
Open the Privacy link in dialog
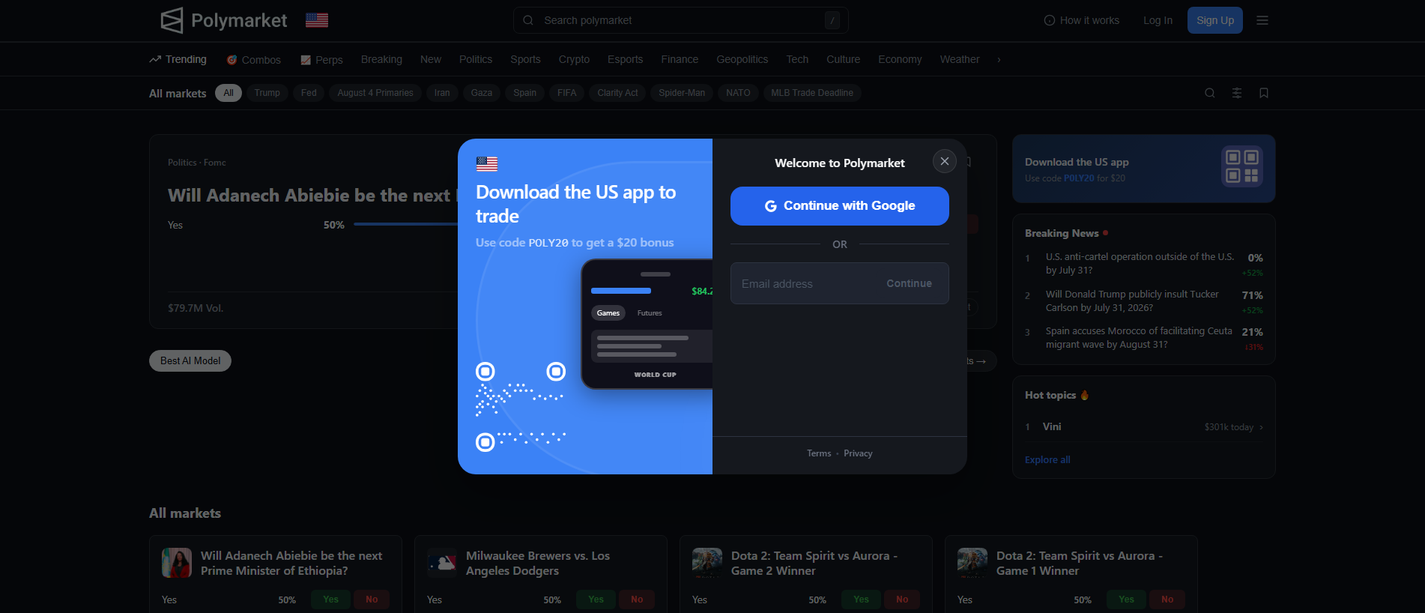(858, 453)
